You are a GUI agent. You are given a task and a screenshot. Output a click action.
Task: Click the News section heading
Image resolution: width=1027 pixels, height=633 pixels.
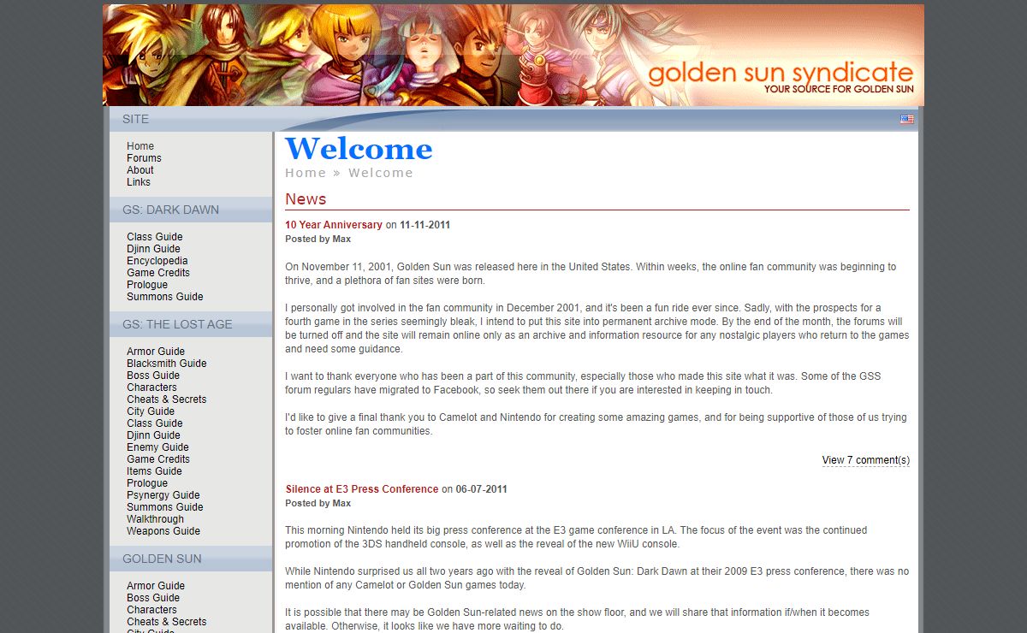pyautogui.click(x=306, y=199)
